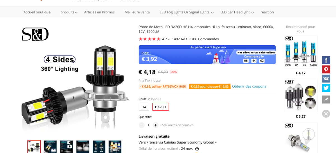Change the Cainiao Super Economy Global shipping option
The image size is (336, 153).
[x=178, y=142]
